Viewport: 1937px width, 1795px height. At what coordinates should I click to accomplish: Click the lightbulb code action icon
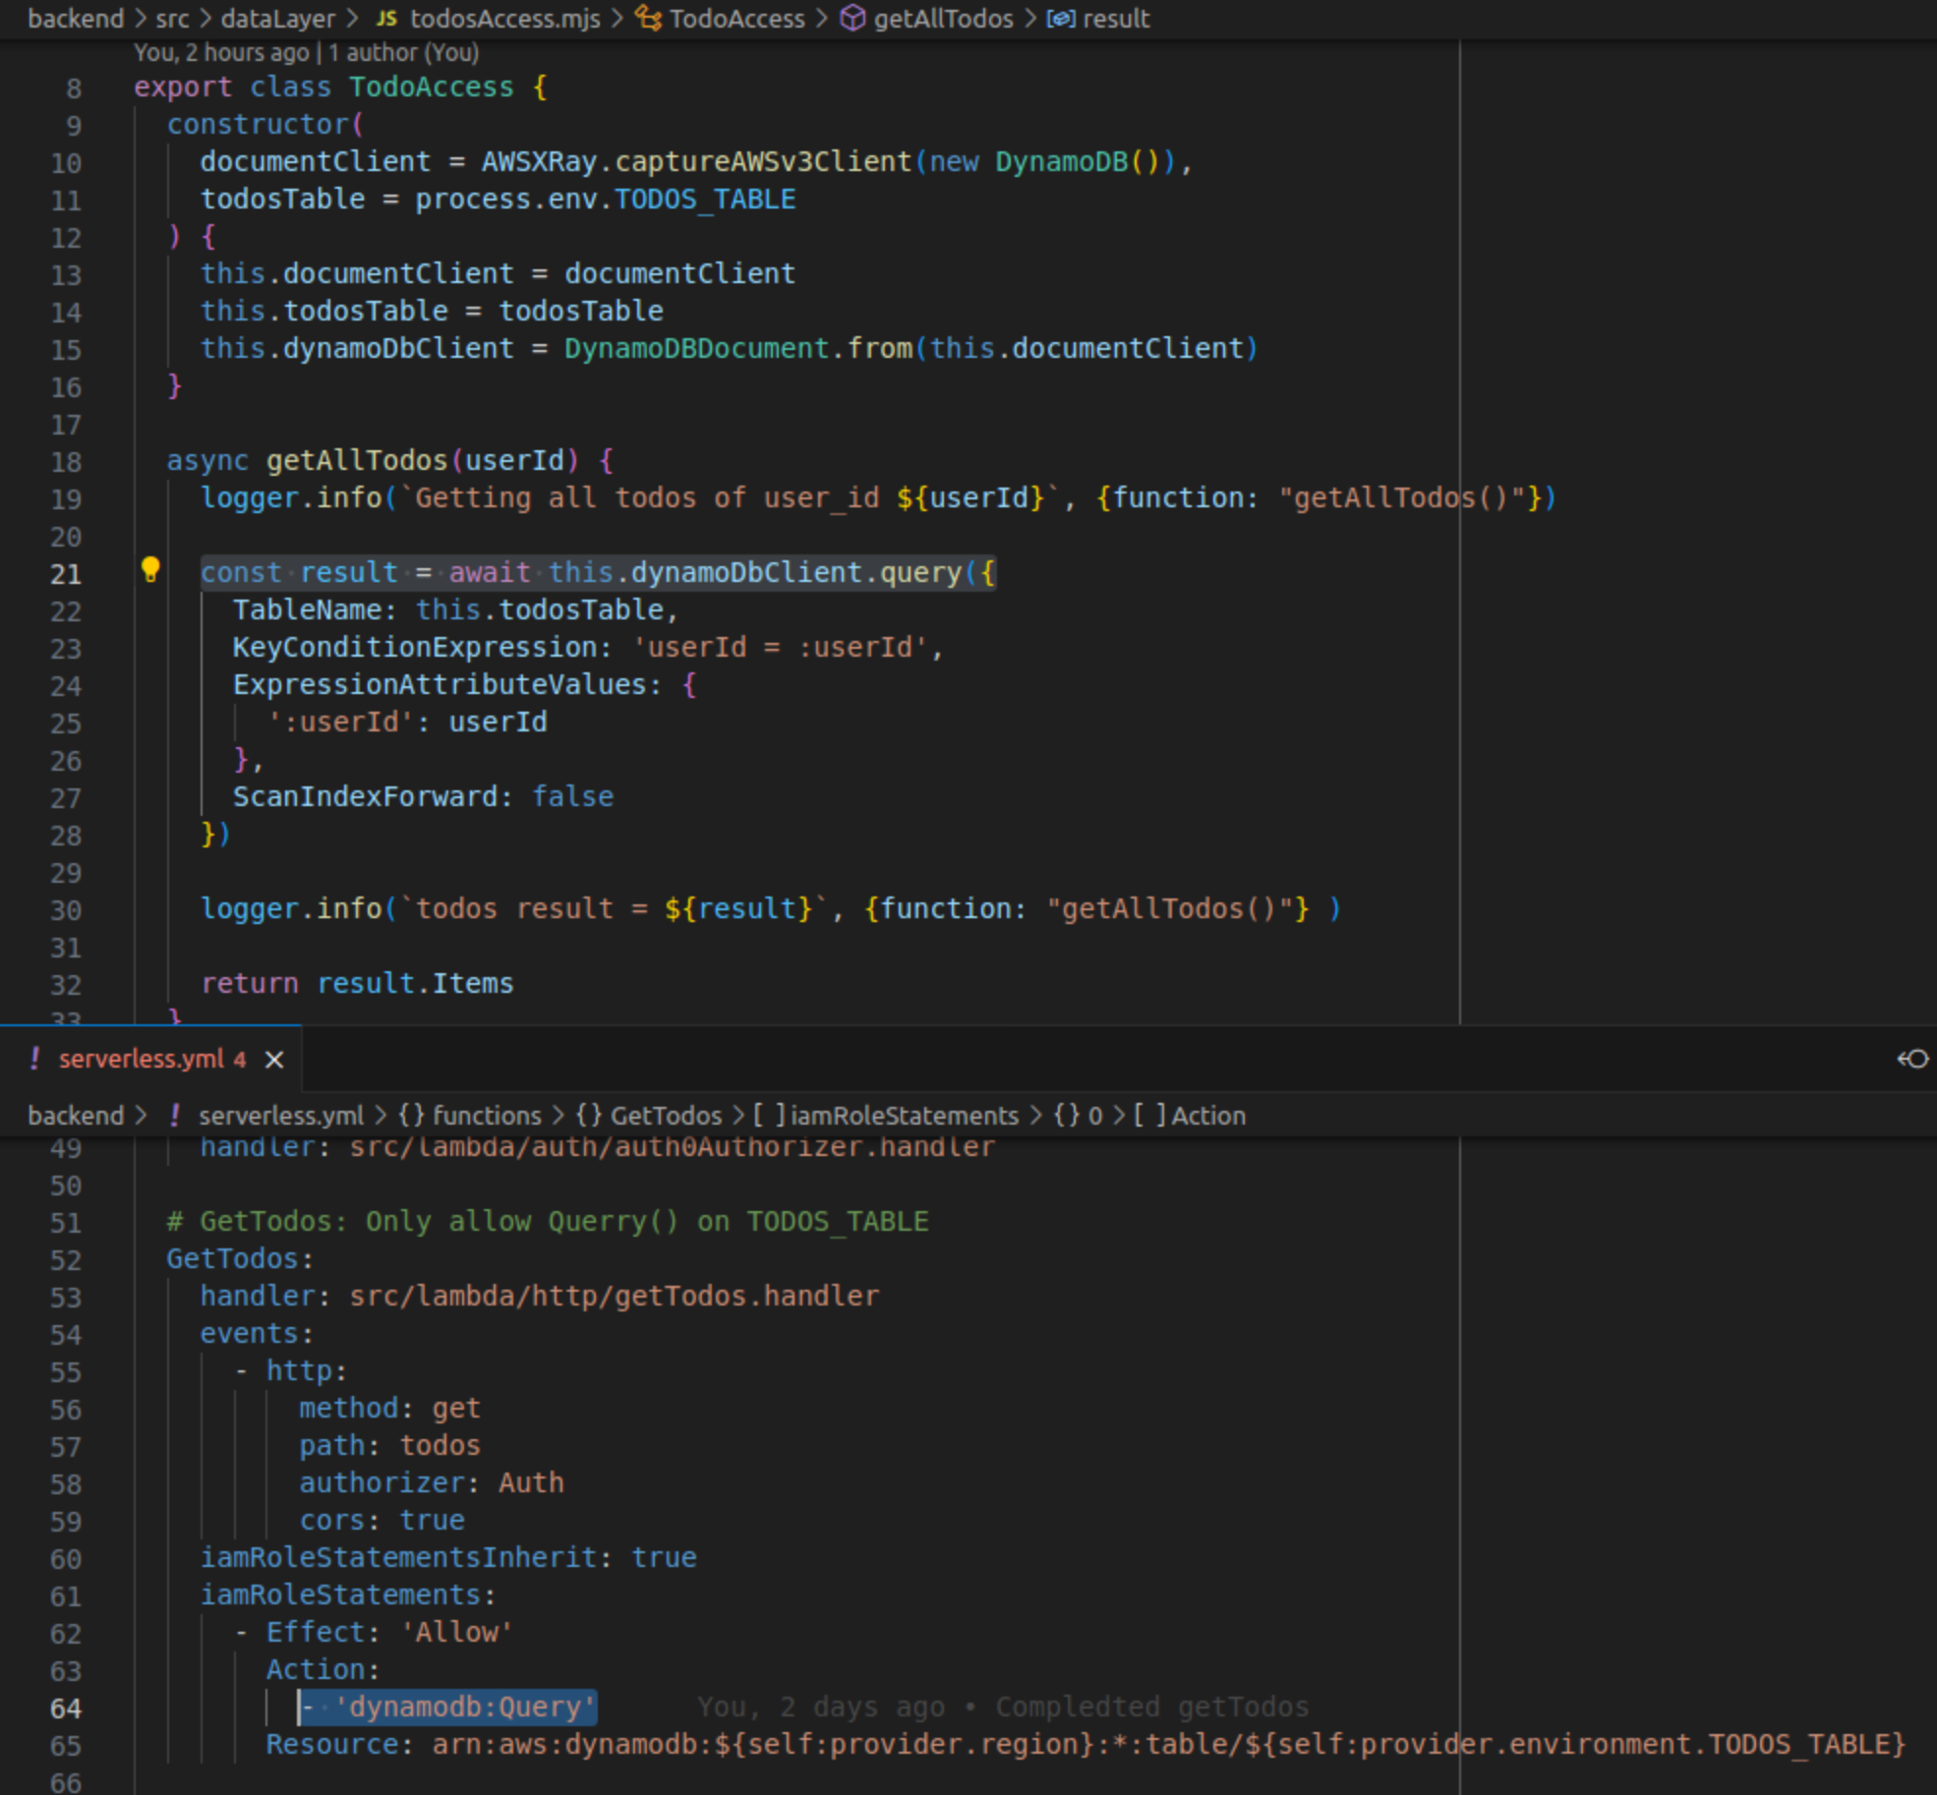point(149,569)
